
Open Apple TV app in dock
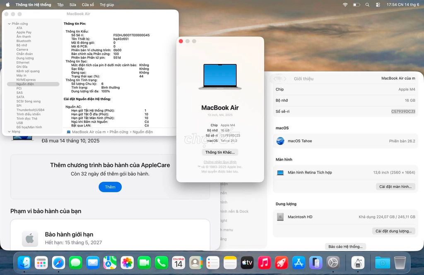247,263
